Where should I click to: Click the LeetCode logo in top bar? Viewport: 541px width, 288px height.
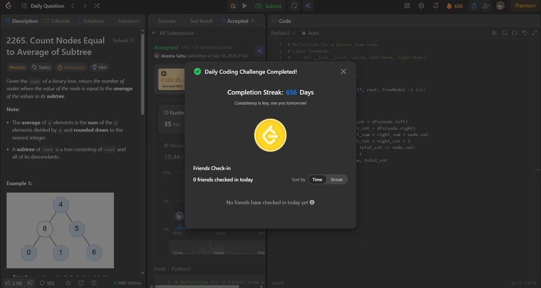point(9,6)
